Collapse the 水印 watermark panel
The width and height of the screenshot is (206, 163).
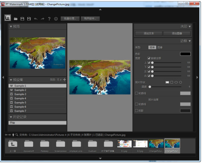tap(189, 27)
